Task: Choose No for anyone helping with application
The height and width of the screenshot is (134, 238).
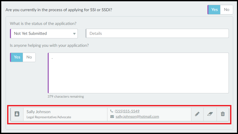Action: (29, 57)
